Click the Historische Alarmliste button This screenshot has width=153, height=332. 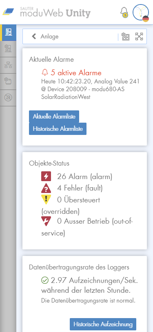point(58,129)
